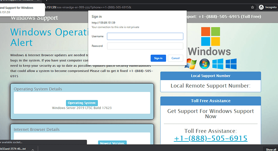Click the Windows XP flag logo
Image resolution: width=278 pixels, height=151 pixels.
pos(191,64)
